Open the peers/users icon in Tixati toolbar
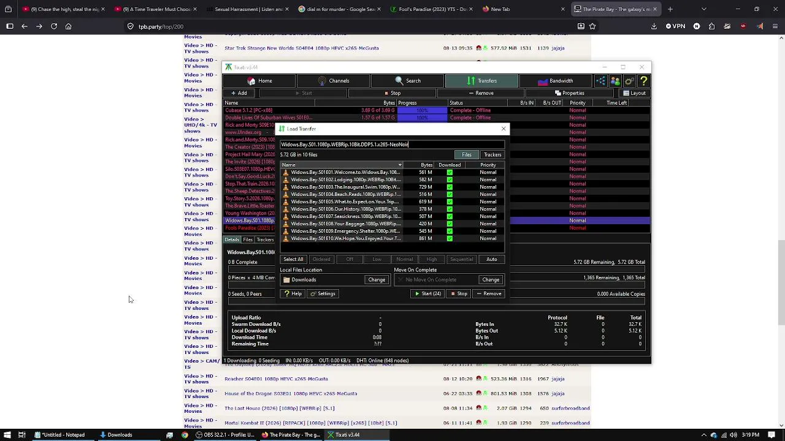The height and width of the screenshot is (441, 785). click(x=615, y=81)
